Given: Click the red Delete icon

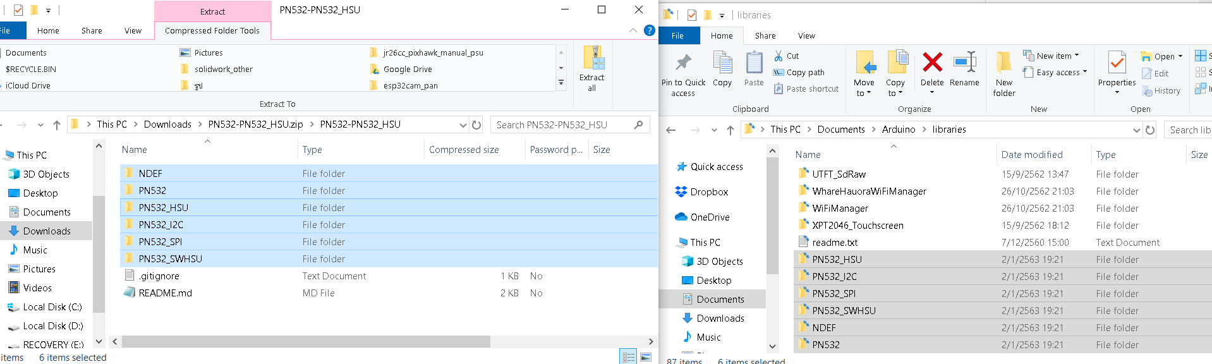Looking at the screenshot, I should coord(932,62).
